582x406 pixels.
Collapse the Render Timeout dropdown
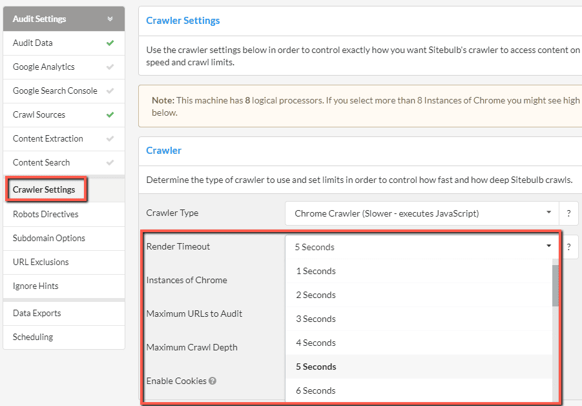point(548,246)
